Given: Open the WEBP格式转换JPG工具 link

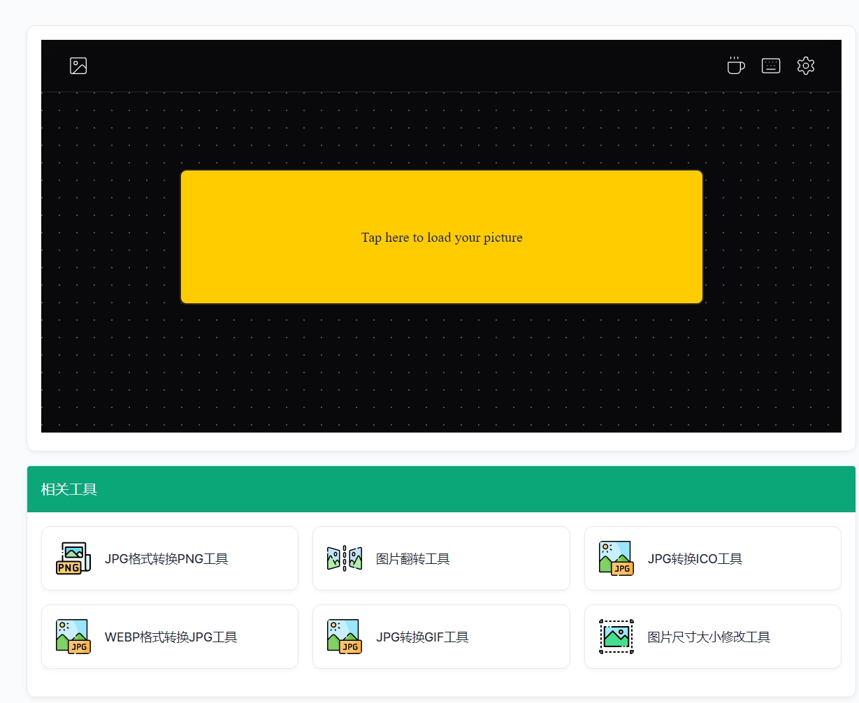Looking at the screenshot, I should point(171,637).
